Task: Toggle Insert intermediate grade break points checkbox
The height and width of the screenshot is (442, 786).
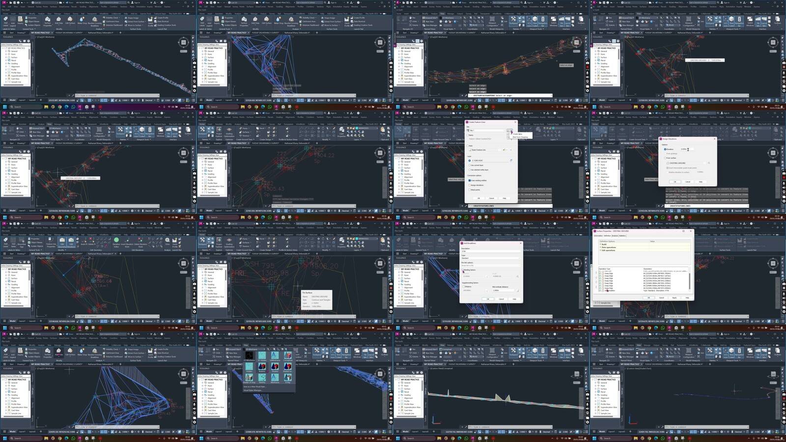Action: click(667, 168)
